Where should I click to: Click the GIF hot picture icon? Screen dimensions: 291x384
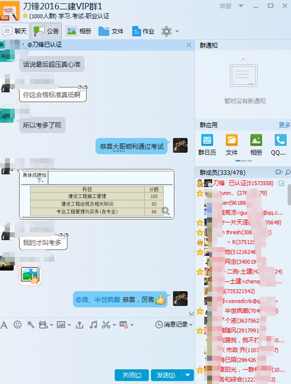tap(43, 325)
